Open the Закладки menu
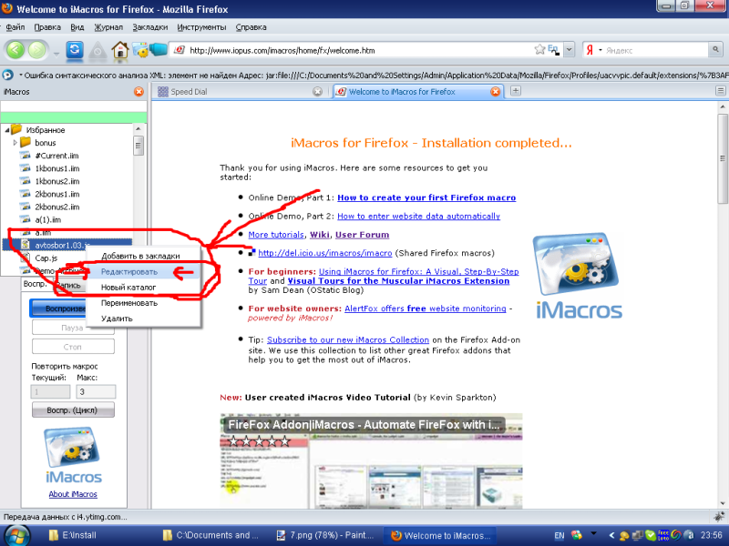The height and width of the screenshot is (546, 729). click(149, 27)
